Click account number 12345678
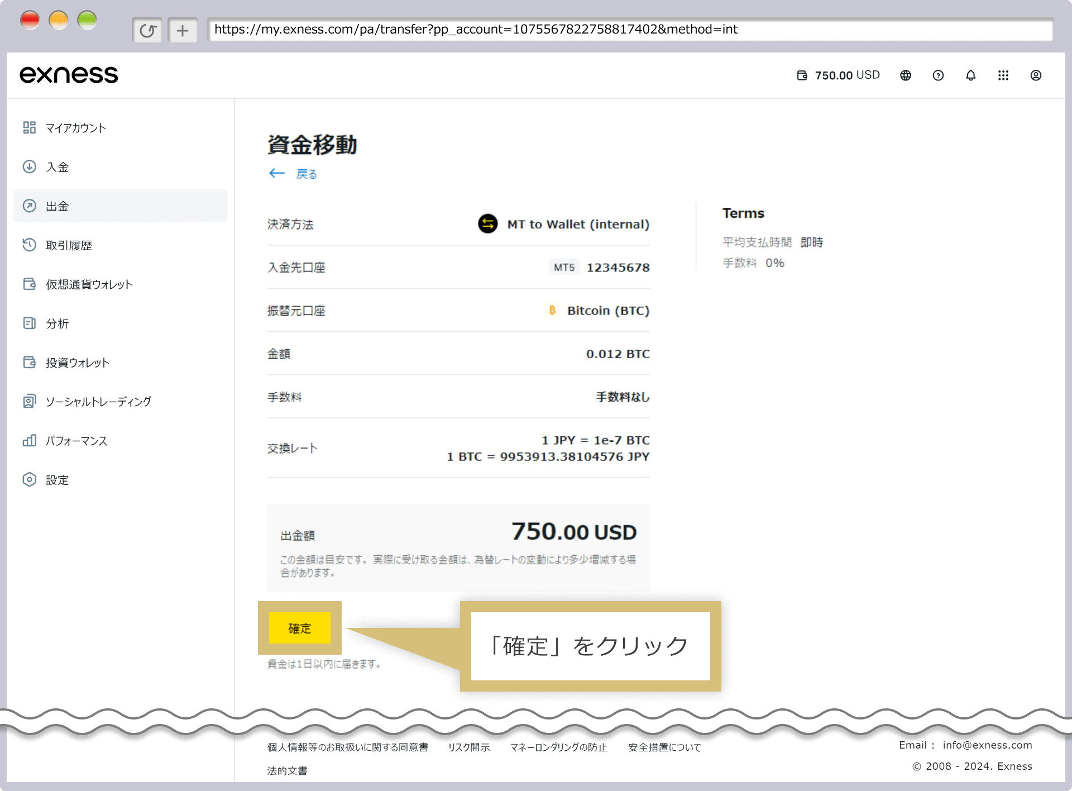Image resolution: width=1072 pixels, height=791 pixels. 618,268
